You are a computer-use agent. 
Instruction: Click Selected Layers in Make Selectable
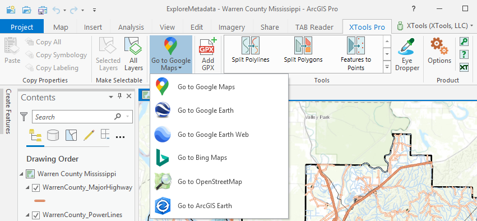click(108, 54)
